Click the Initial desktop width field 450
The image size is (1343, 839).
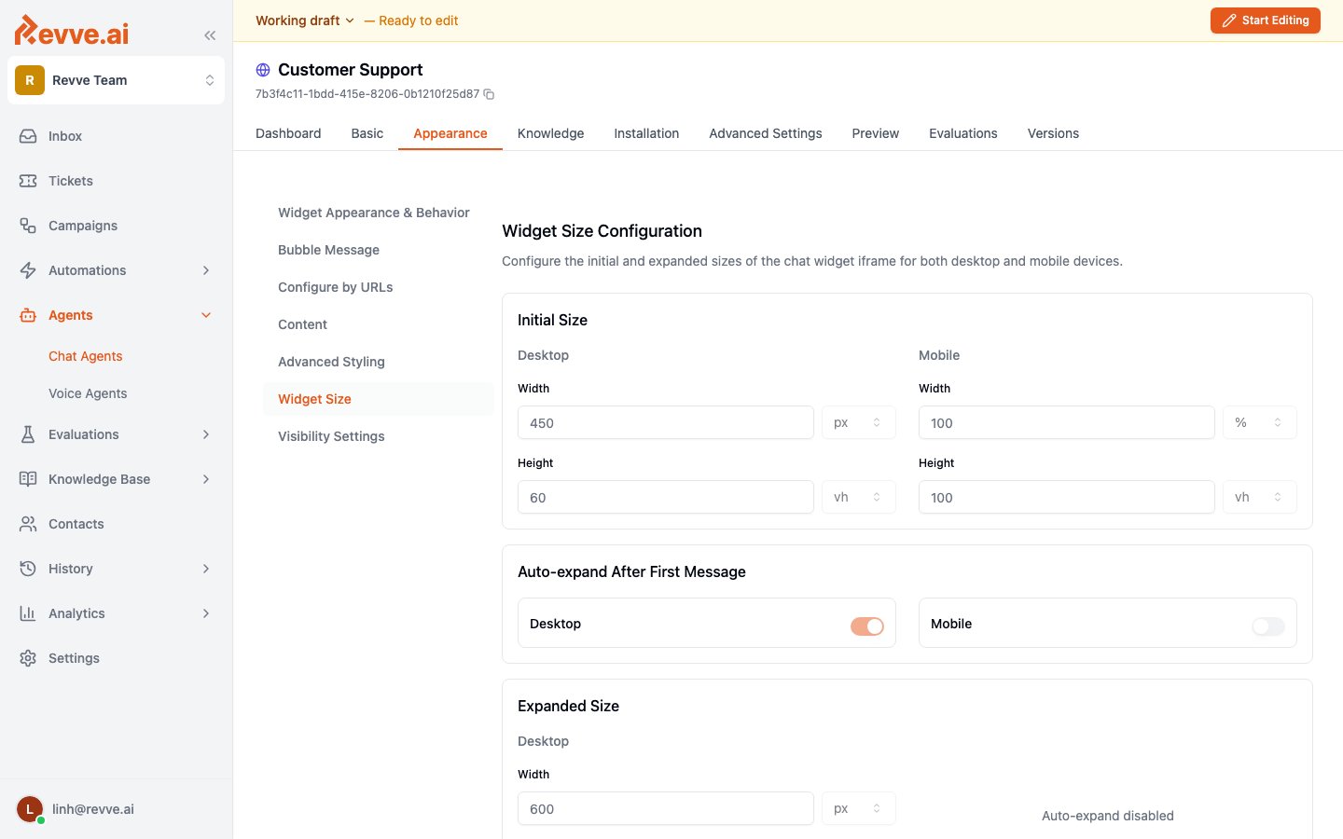pyautogui.click(x=666, y=422)
